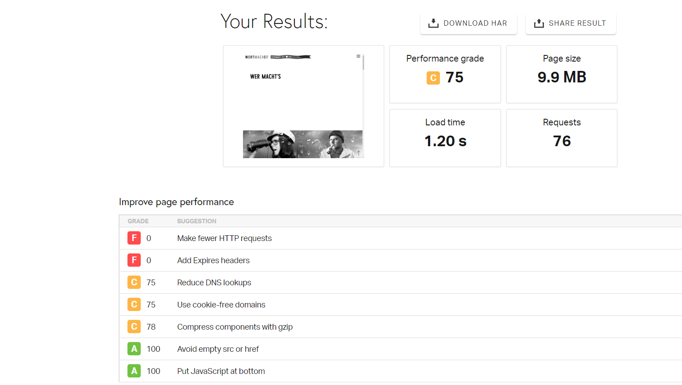
Task: Click A badge for Avoid empty src or href
Action: tap(134, 349)
